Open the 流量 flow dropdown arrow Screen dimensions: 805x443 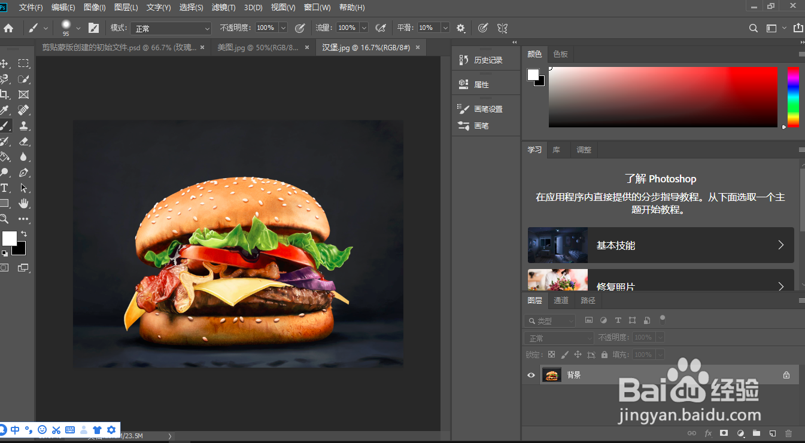click(364, 28)
